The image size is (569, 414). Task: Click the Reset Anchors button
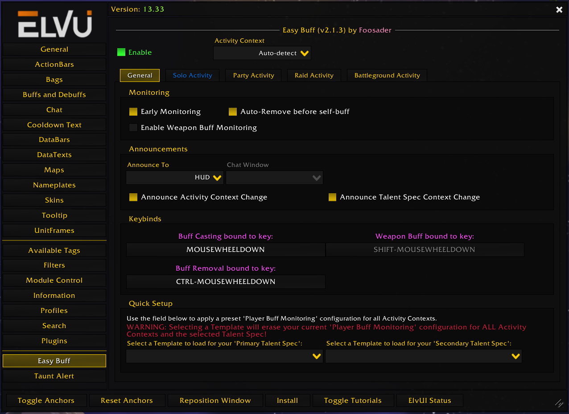tap(127, 401)
